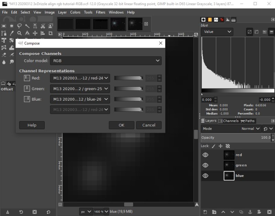Select the Color Picker eyedropper tool
The image size is (275, 216).
tap(12, 33)
